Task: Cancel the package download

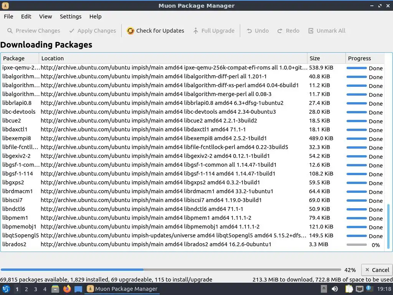Action: point(377,270)
